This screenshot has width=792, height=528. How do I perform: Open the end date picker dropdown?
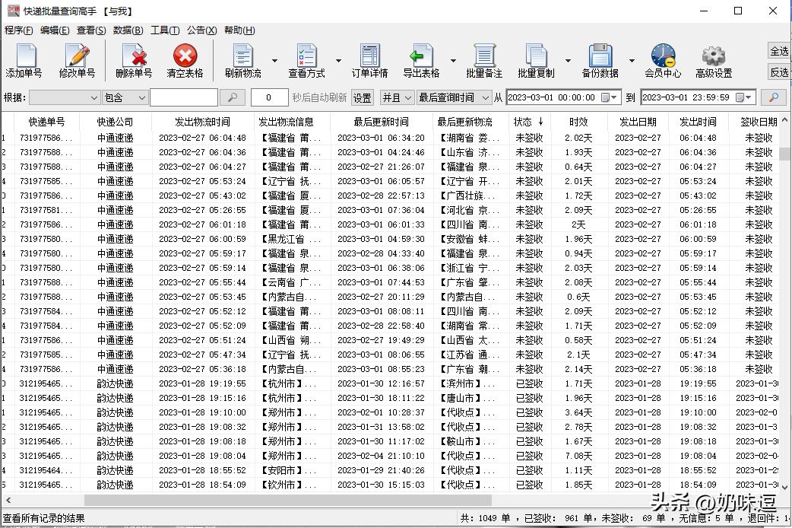pyautogui.click(x=749, y=97)
